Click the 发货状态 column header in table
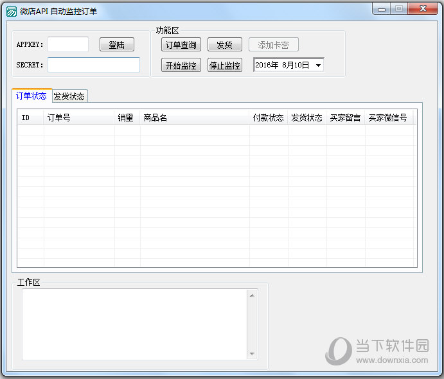 307,118
